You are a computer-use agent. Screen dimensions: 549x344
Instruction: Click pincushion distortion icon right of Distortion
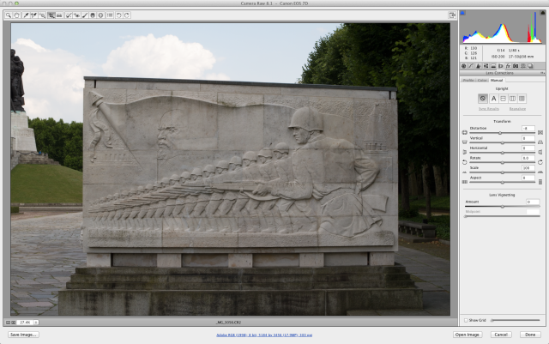pos(540,132)
